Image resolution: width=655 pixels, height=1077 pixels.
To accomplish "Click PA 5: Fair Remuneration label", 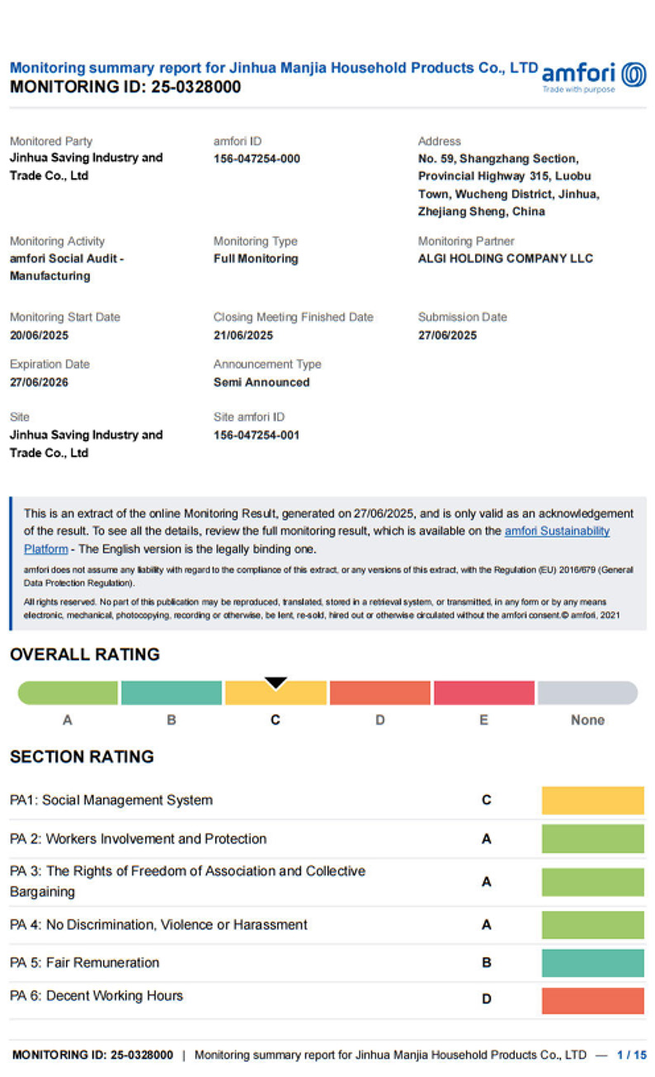I will 85,963.
